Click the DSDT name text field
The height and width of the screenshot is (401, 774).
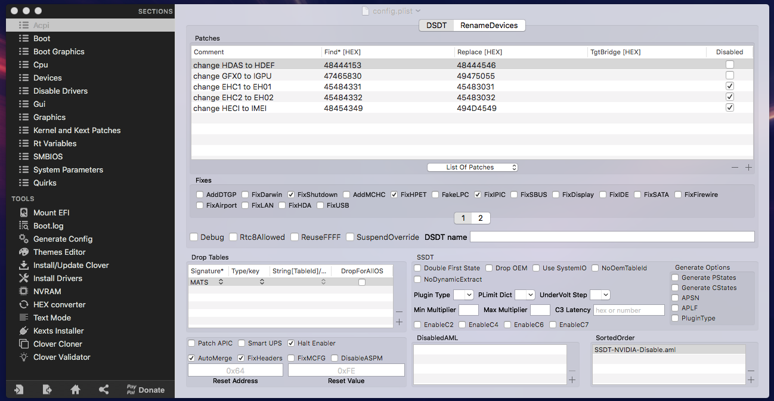coord(612,237)
